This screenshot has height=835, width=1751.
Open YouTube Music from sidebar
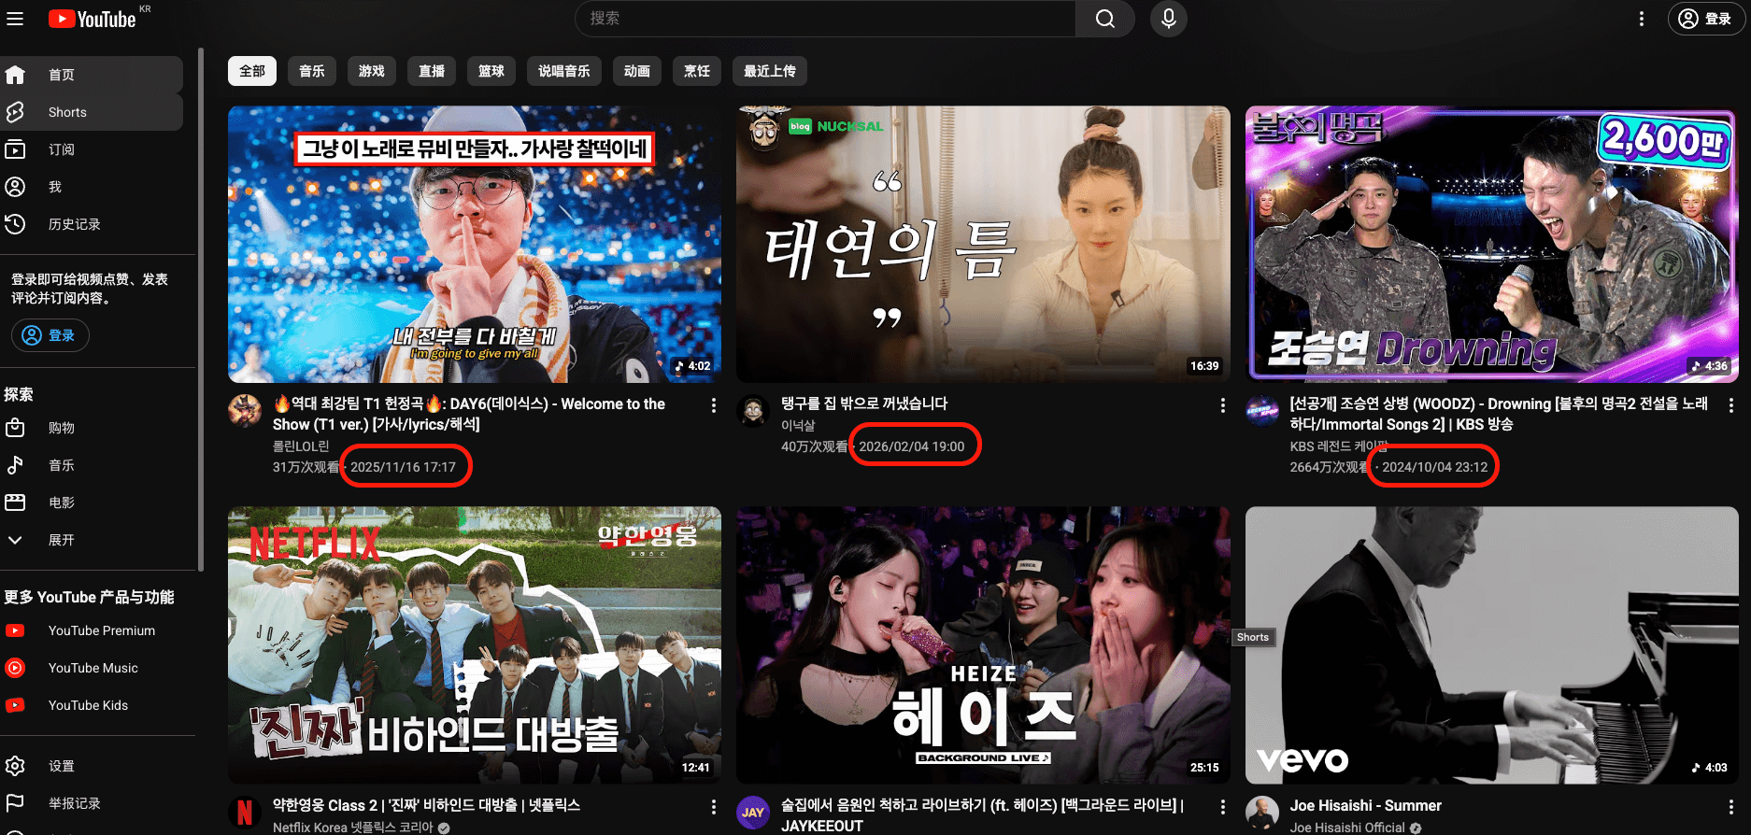pyautogui.click(x=93, y=668)
